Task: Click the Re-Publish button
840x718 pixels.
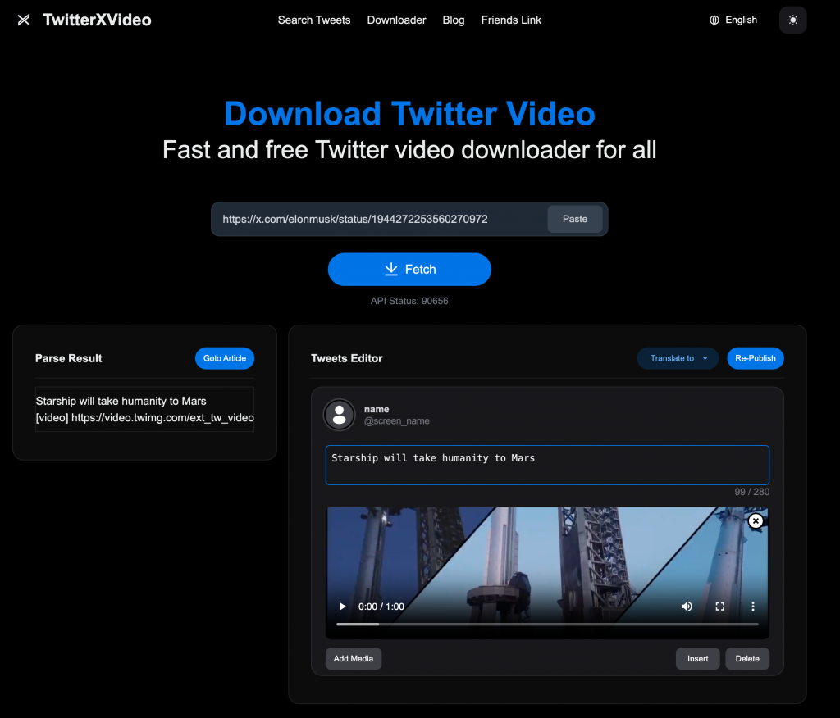Action: click(x=756, y=358)
